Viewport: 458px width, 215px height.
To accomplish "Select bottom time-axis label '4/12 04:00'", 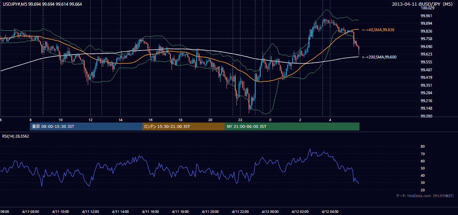I will 330,211.
